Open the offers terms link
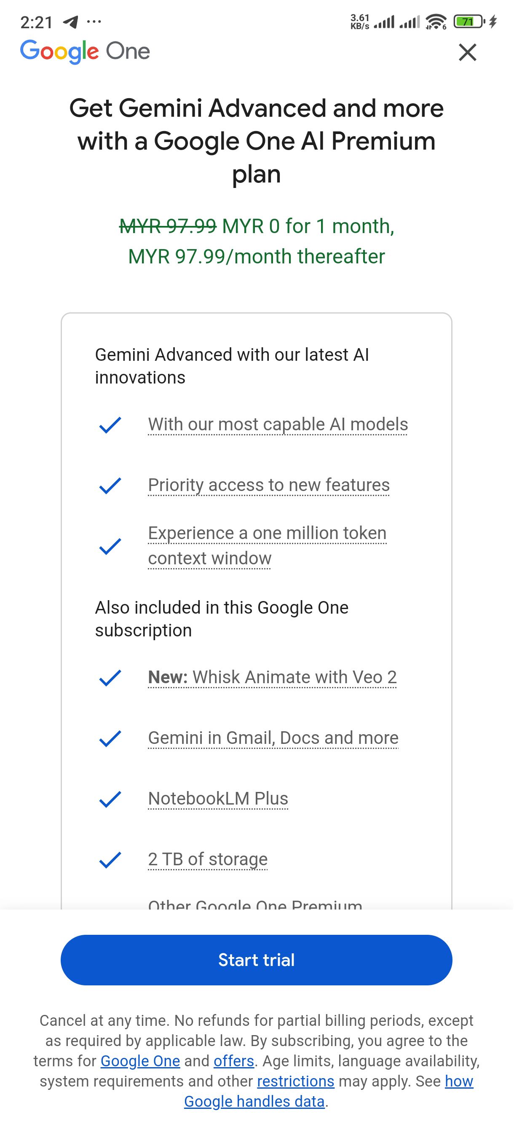 [234, 1061]
